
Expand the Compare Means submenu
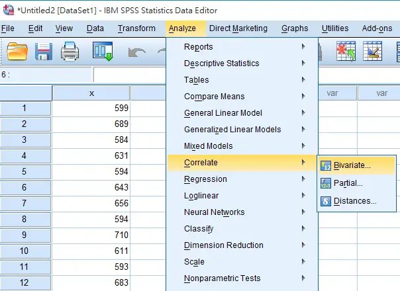(x=242, y=97)
